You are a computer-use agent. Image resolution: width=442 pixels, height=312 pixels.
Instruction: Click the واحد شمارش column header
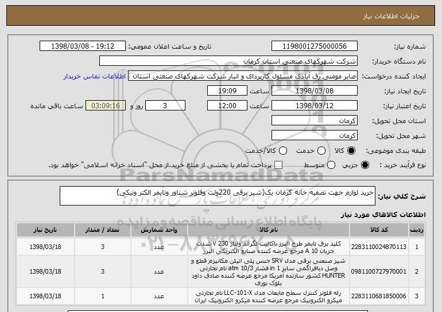pyautogui.click(x=159, y=230)
